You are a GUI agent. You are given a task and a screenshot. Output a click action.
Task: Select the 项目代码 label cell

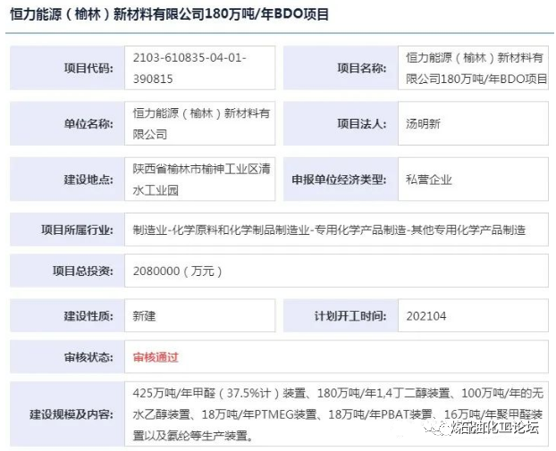[67, 68]
